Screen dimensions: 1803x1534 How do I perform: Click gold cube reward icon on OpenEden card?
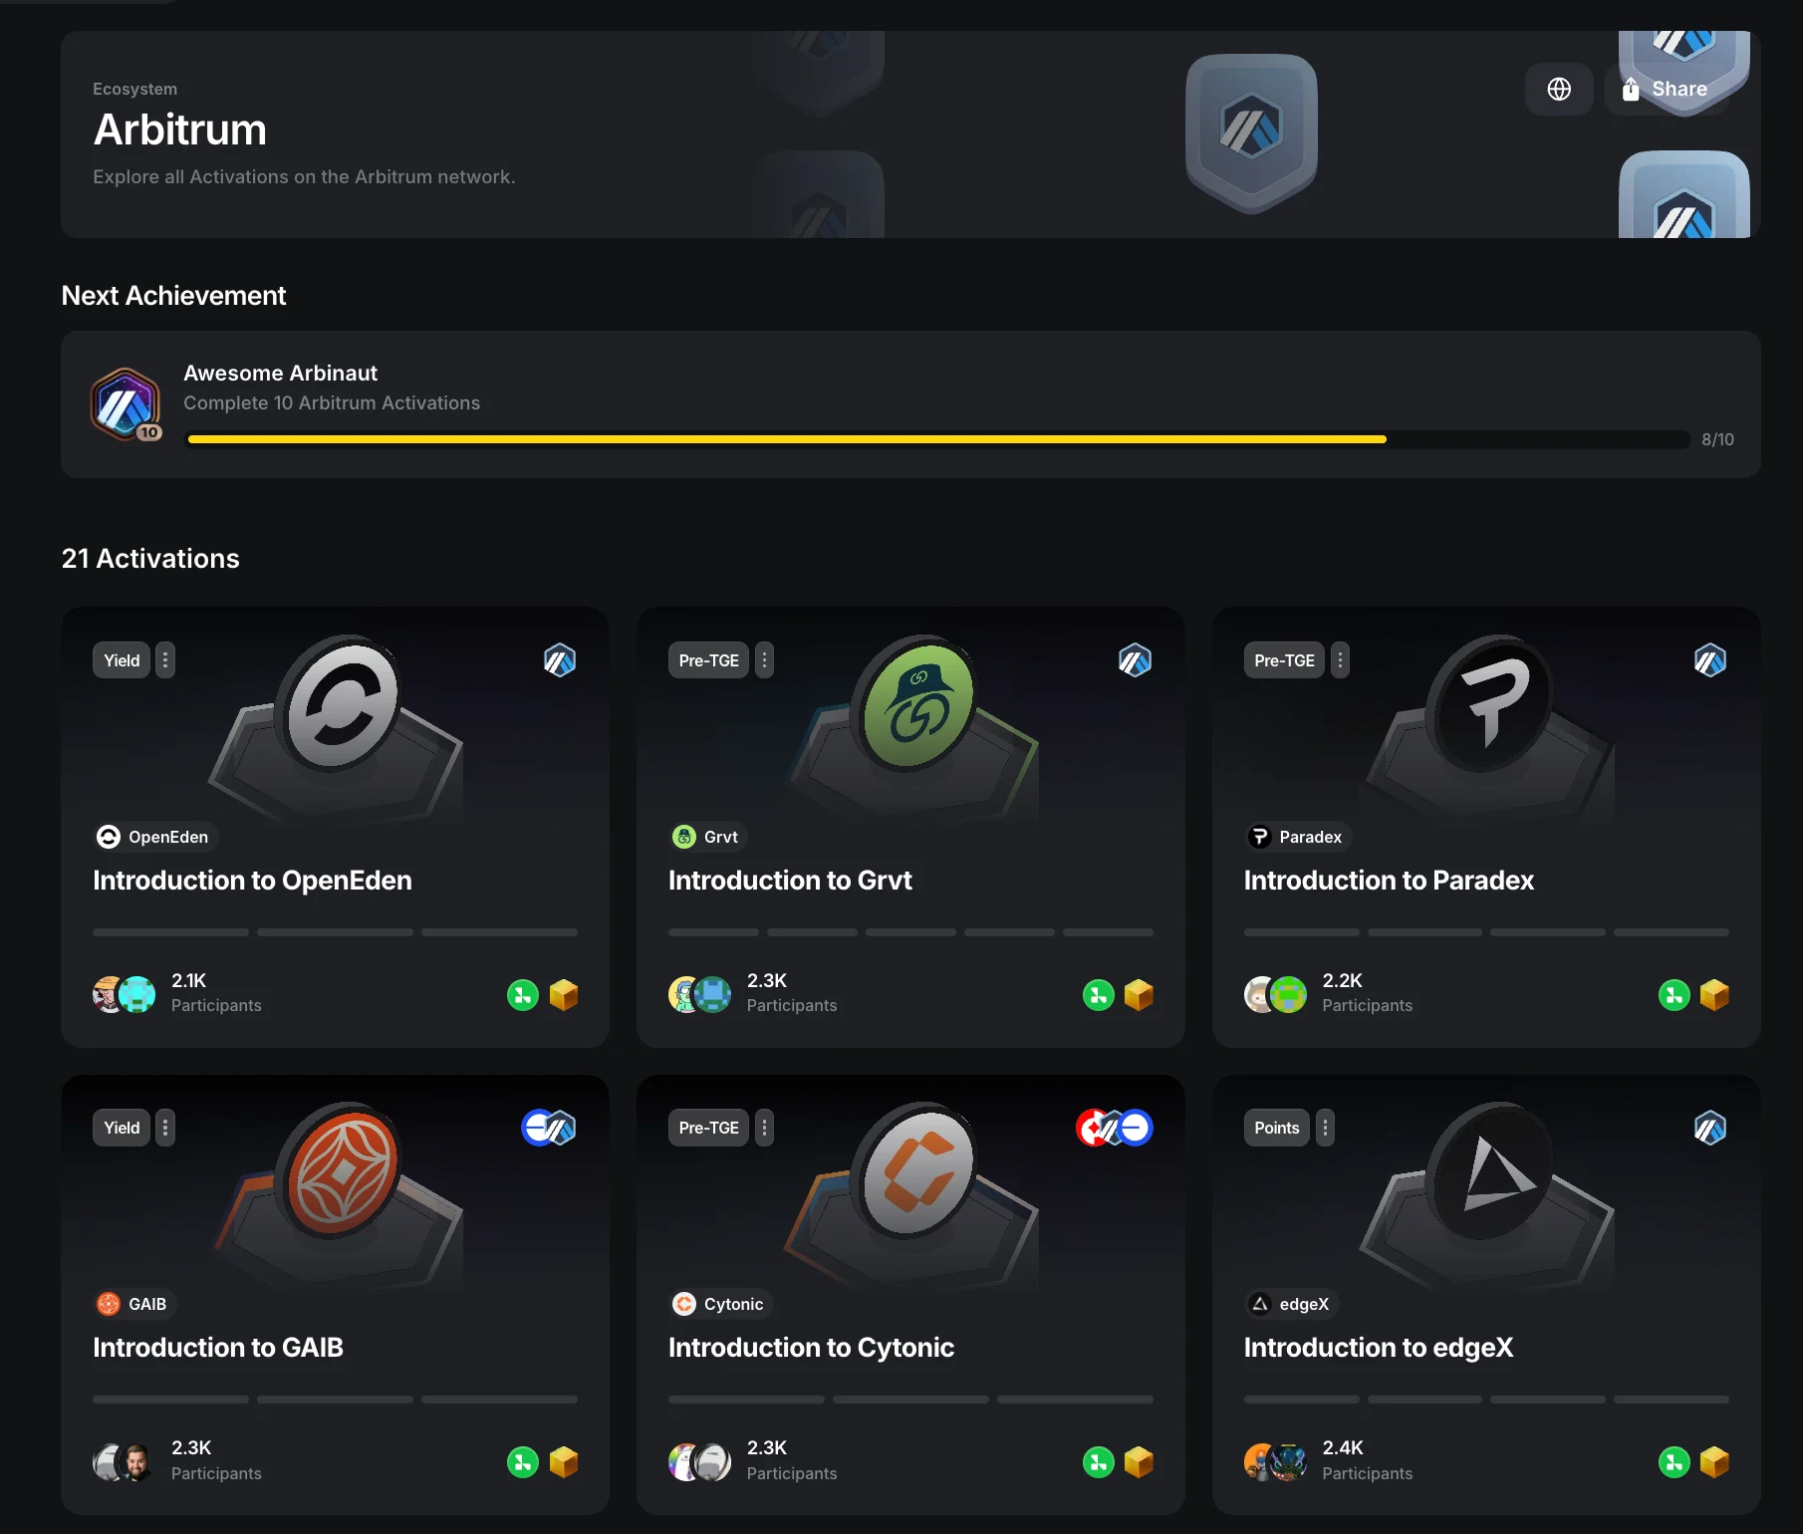(564, 994)
